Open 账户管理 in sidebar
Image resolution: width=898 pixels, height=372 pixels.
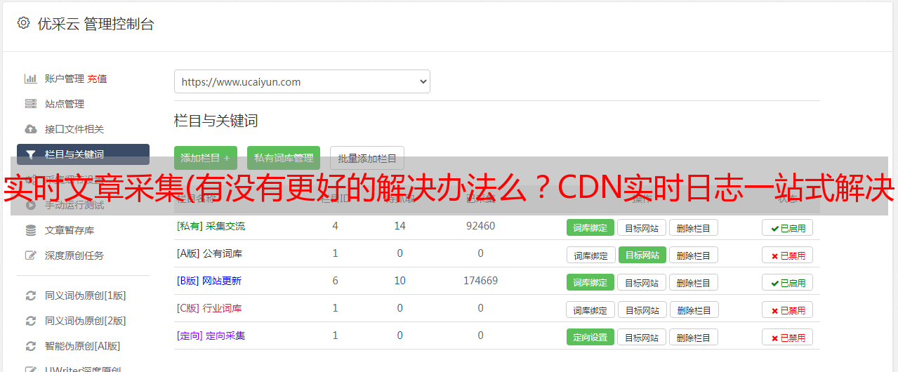pyautogui.click(x=65, y=79)
